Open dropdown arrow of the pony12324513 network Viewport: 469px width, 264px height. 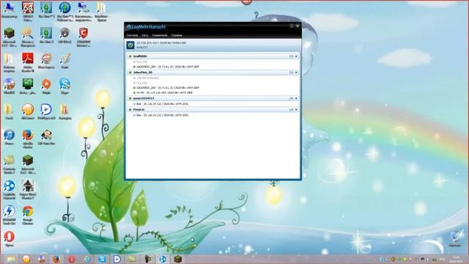click(x=296, y=98)
